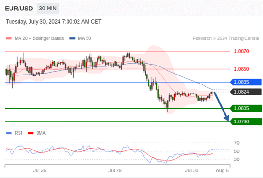Click the 'MA 20 + Bollinger Bands' legend label
The image size is (263, 178).
pos(39,38)
